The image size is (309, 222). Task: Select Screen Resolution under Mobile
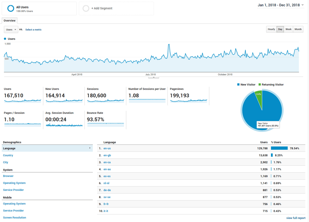click(14, 217)
